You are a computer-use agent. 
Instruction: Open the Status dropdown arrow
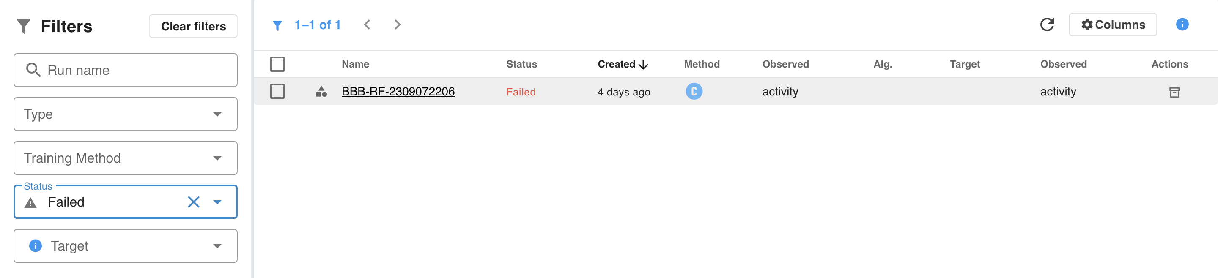click(x=217, y=202)
